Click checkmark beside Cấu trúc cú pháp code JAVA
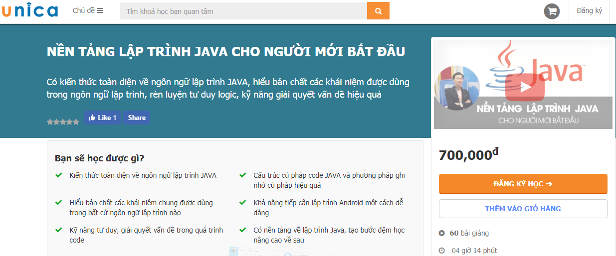616x256 pixels. coord(242,175)
